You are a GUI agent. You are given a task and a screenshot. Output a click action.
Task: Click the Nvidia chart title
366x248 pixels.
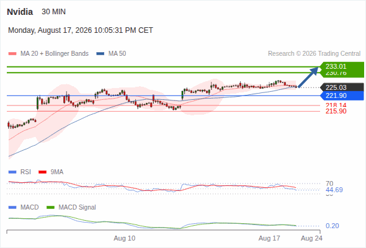click(20, 12)
